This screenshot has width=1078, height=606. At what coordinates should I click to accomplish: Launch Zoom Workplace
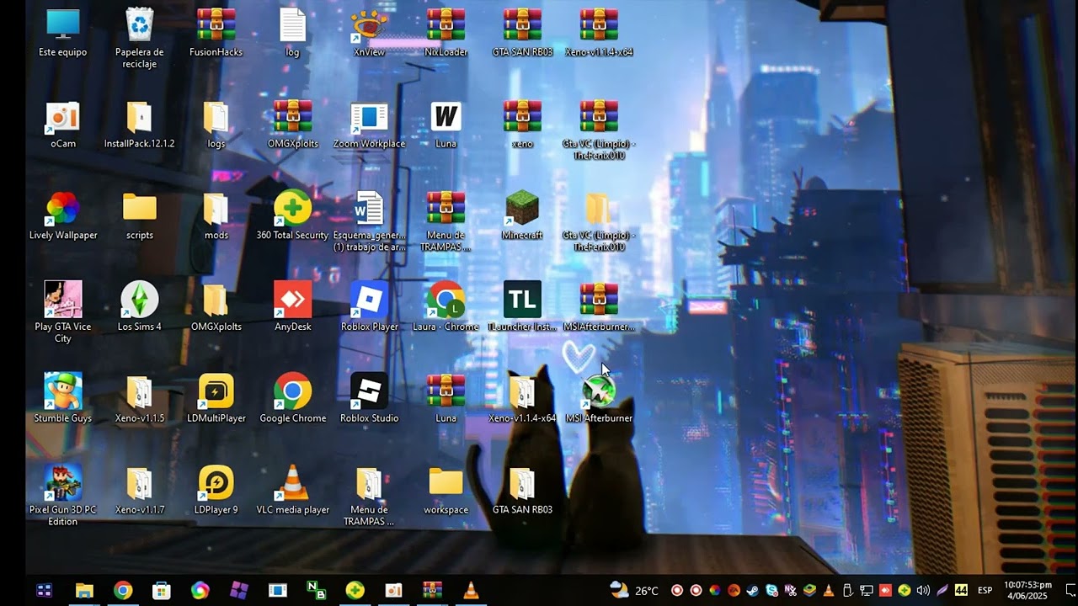370,124
